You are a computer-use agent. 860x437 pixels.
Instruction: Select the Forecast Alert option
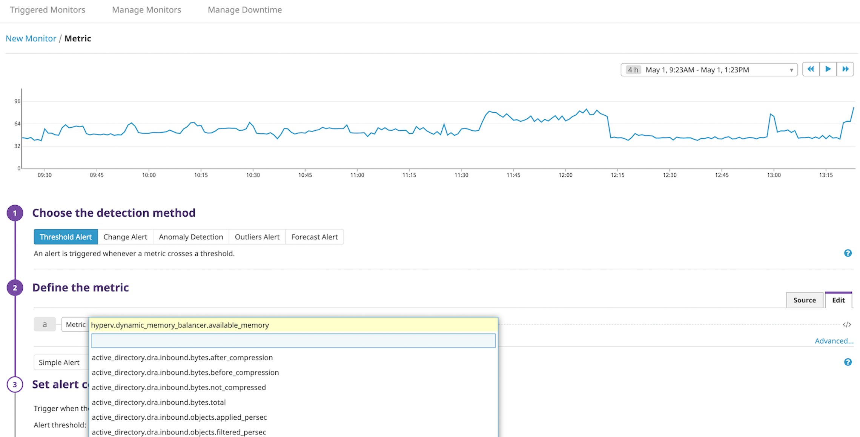click(x=314, y=237)
